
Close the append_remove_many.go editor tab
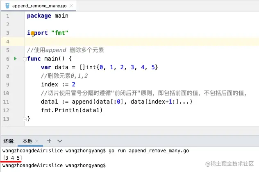pyautogui.click(x=72, y=6)
